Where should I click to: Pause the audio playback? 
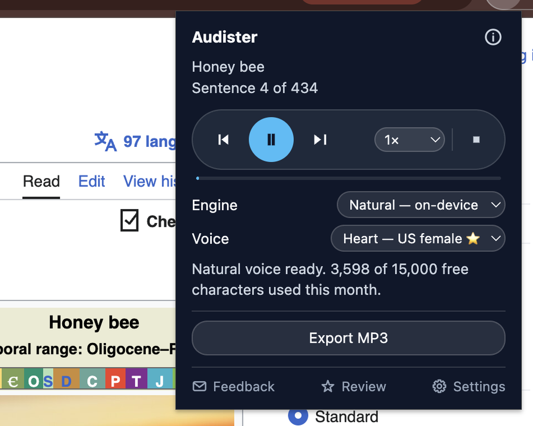[x=271, y=139]
